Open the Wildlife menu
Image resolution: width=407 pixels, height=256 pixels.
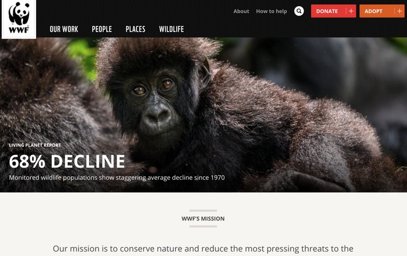pos(172,29)
